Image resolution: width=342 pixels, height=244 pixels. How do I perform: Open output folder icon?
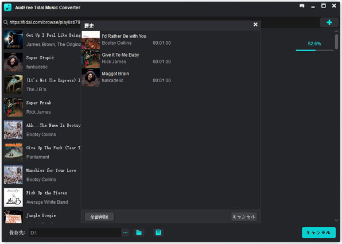(139, 233)
